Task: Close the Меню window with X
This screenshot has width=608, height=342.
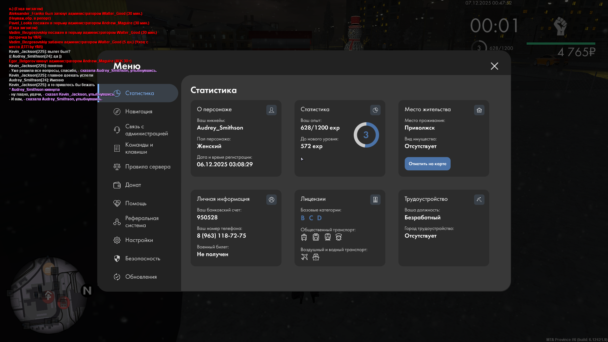Action: 494,66
